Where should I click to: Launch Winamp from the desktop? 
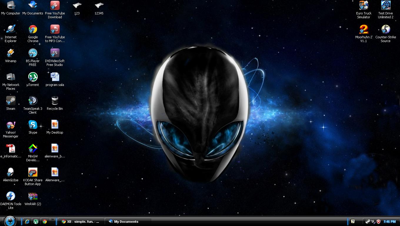click(x=11, y=56)
